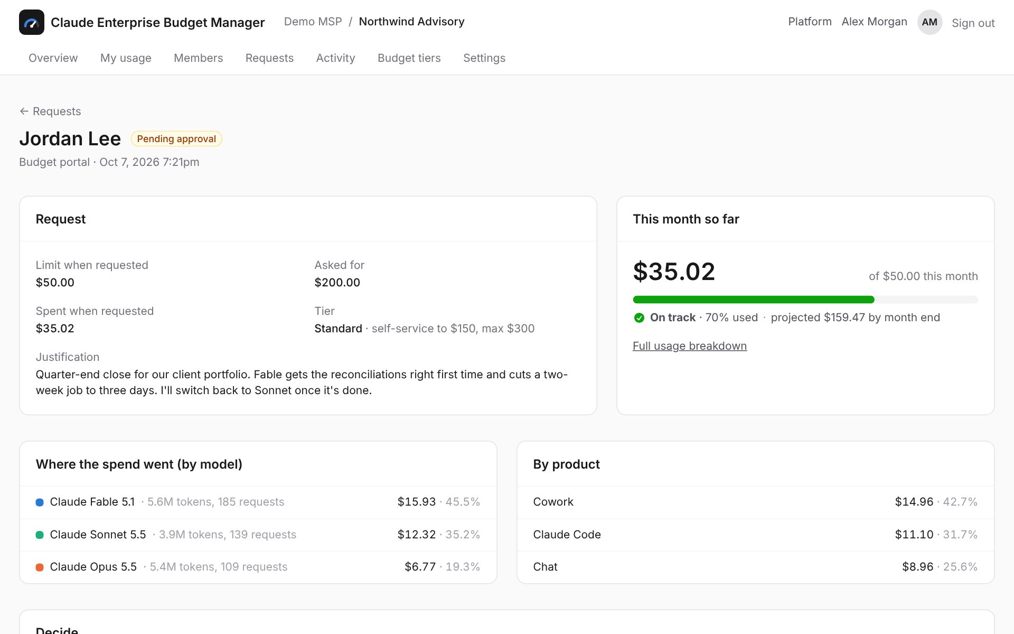Image resolution: width=1014 pixels, height=634 pixels.
Task: Click the orange dot for Claude Opus 5.5
Action: tap(40, 567)
